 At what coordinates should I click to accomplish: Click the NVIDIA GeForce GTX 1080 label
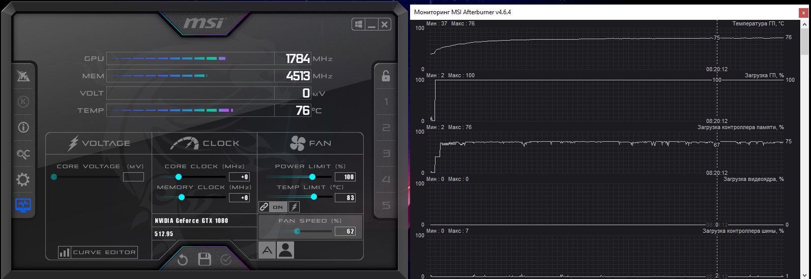[191, 221]
